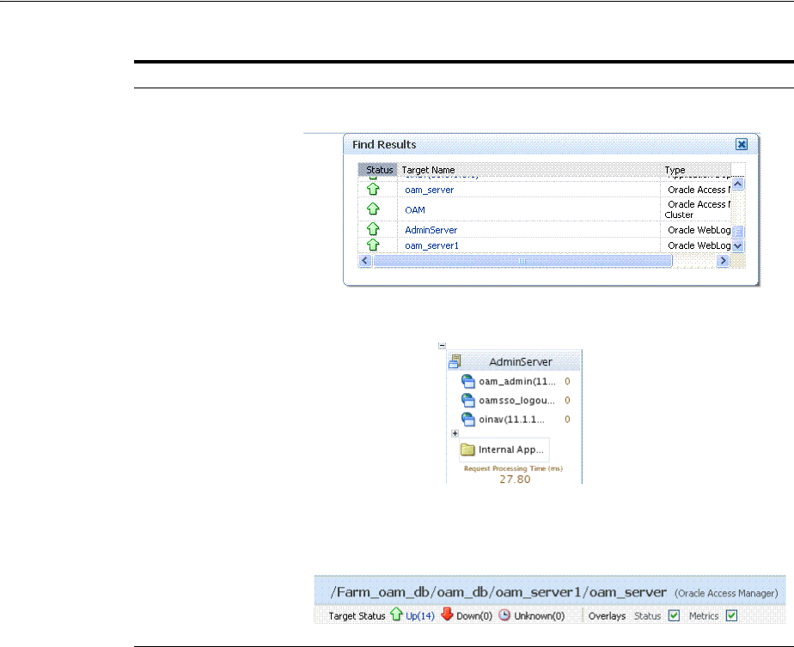
Task: Click the Unknown(0) target status text
Action: pyautogui.click(x=540, y=616)
